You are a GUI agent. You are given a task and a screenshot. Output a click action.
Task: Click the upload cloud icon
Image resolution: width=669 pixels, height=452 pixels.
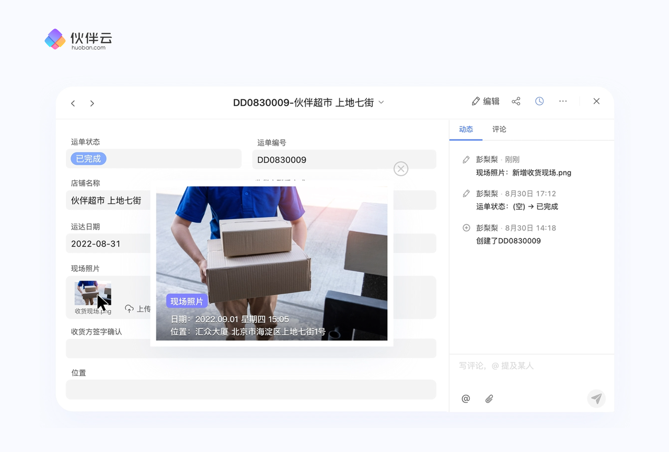coord(129,309)
